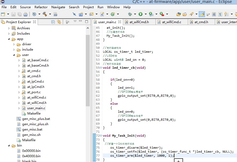This screenshot has height=162, width=237.
Task: Click the binary 010 toolbar icon
Action: (56, 14)
